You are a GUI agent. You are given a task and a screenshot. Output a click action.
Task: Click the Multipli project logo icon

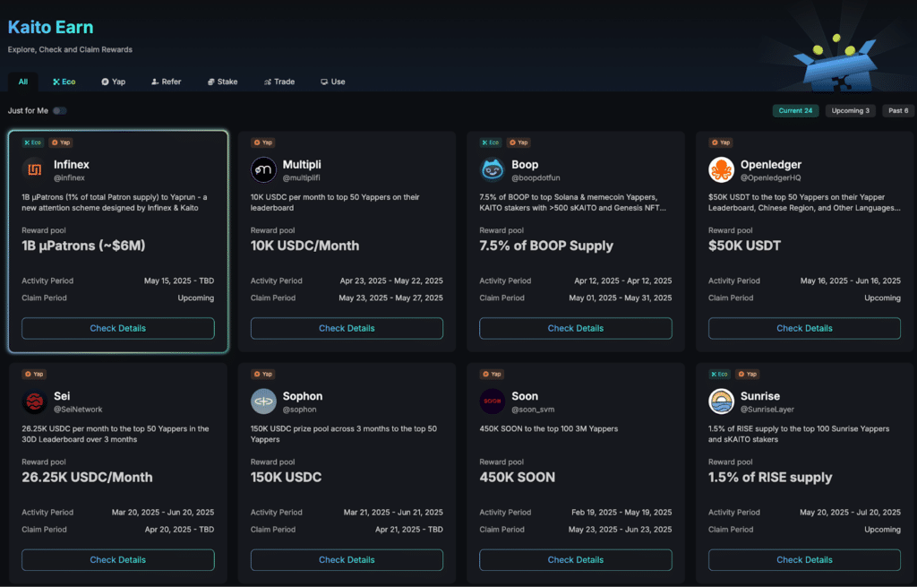tap(263, 169)
